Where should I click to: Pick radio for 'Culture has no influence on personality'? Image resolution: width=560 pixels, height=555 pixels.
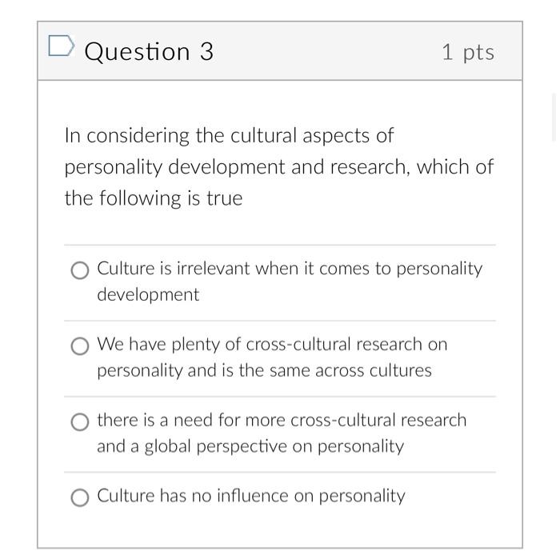click(x=80, y=497)
